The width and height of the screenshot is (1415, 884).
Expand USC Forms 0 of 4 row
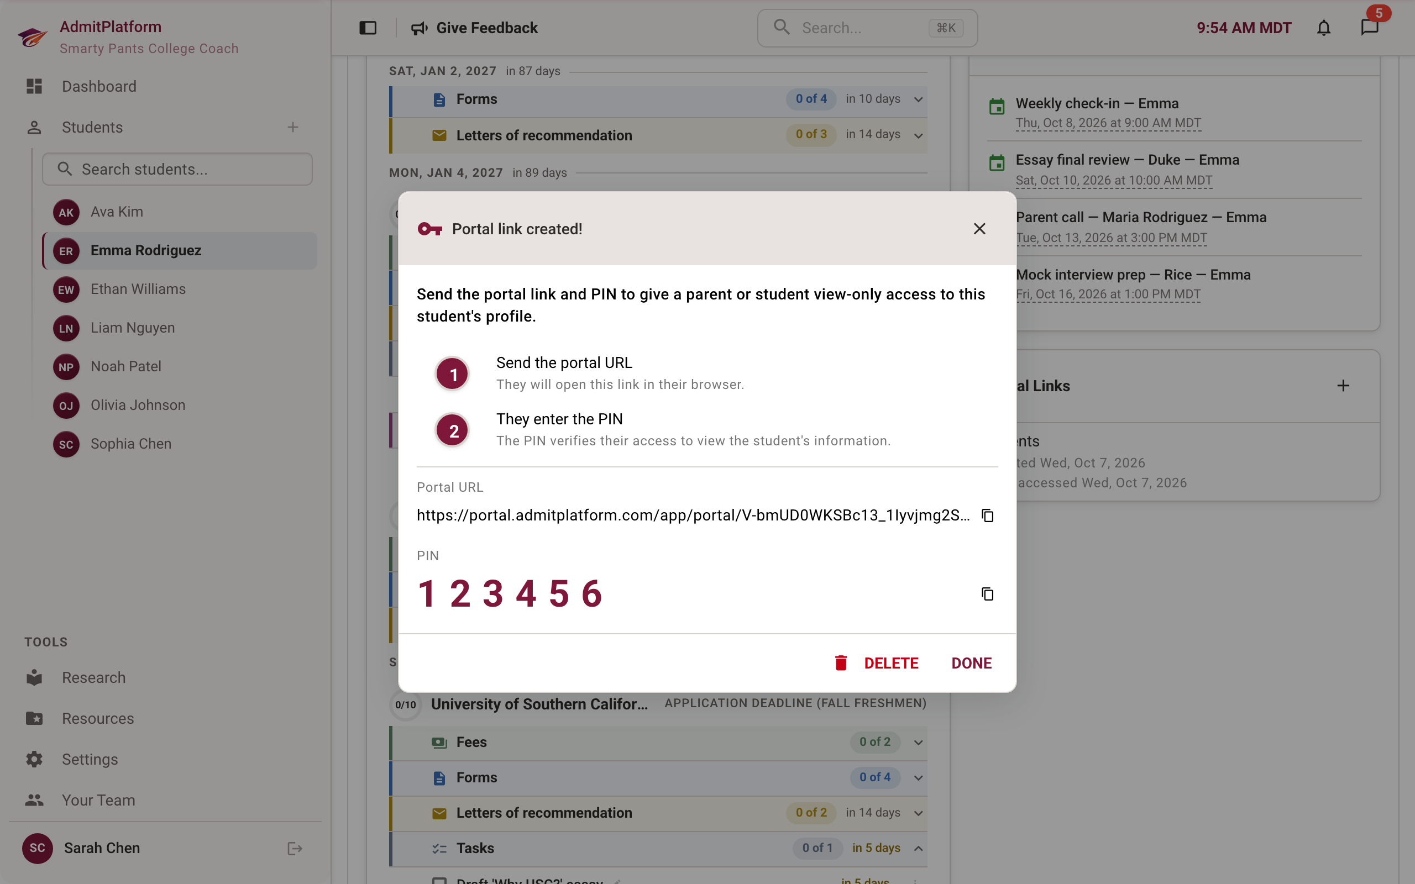pos(658,777)
